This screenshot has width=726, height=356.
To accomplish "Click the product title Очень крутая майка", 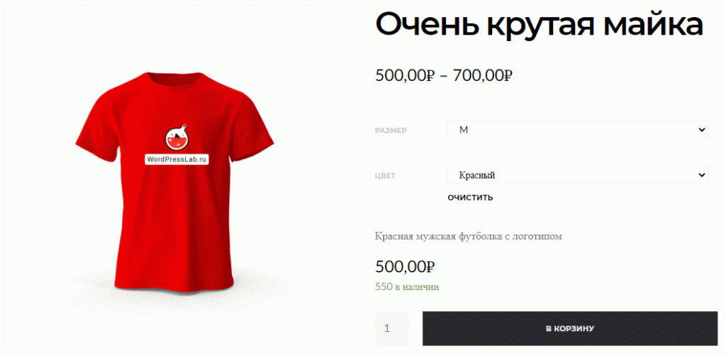I will point(539,26).
